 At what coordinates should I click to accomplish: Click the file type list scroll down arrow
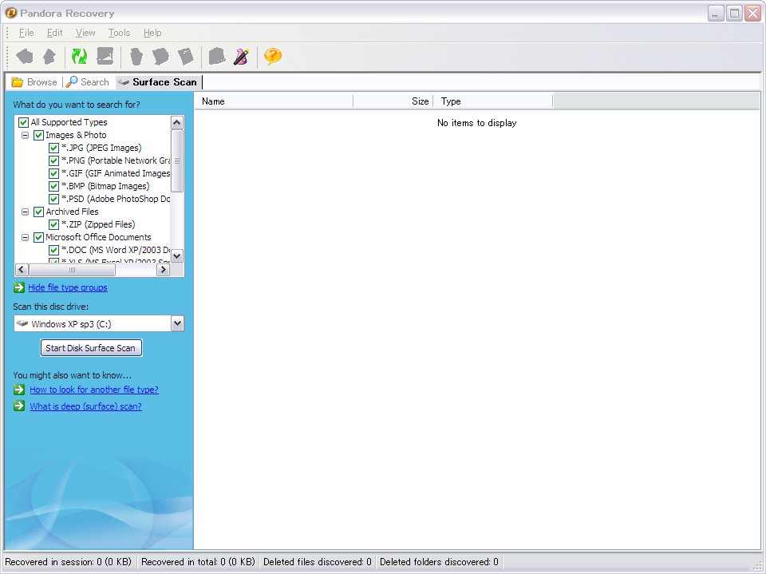pos(177,255)
